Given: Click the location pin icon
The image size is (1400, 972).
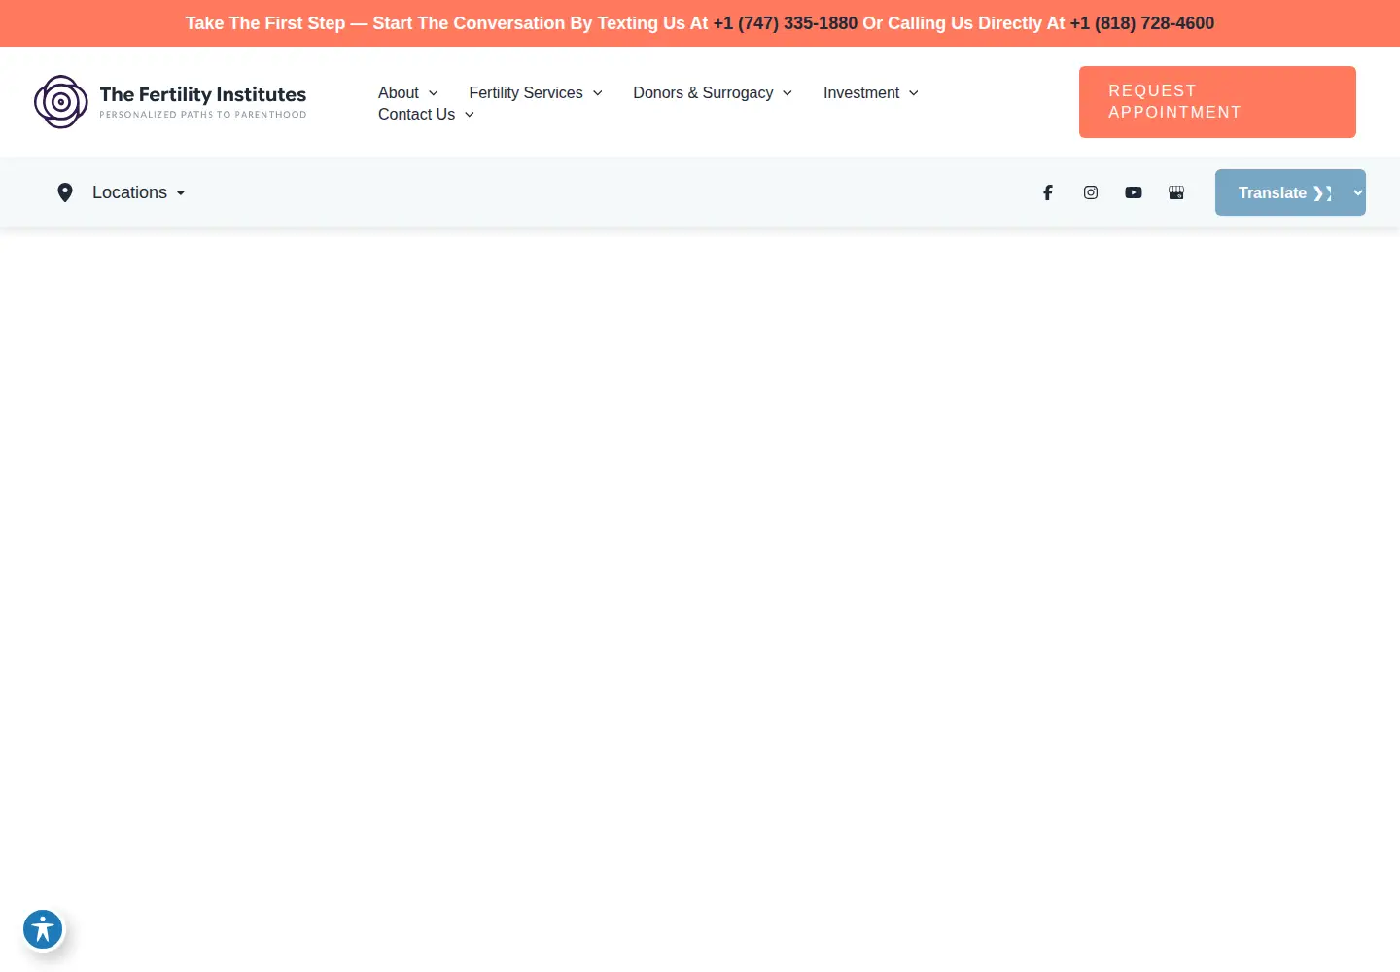Looking at the screenshot, I should [x=65, y=192].
